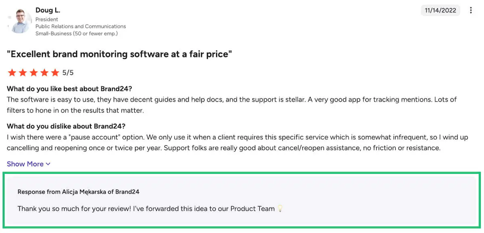Screen dimensions: 484x233
Task: Click the lightbulb emoji in the response
Action: pos(280,209)
